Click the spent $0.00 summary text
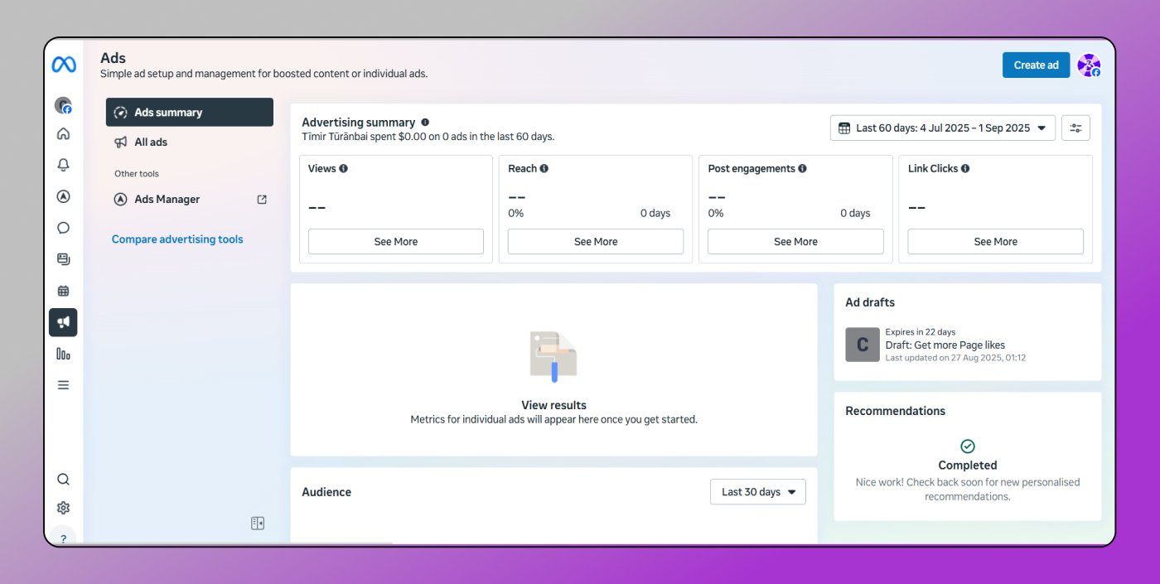Screen dimensions: 1160x584 (428, 137)
